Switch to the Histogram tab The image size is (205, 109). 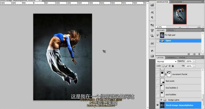(176, 2)
